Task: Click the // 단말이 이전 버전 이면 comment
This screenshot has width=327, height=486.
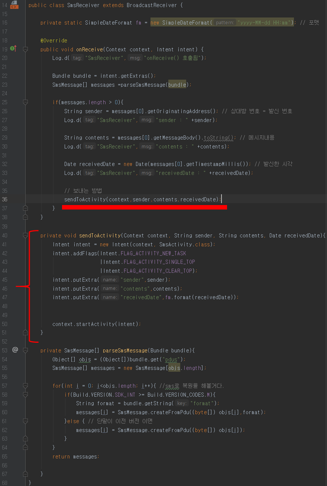Action: [120, 421]
